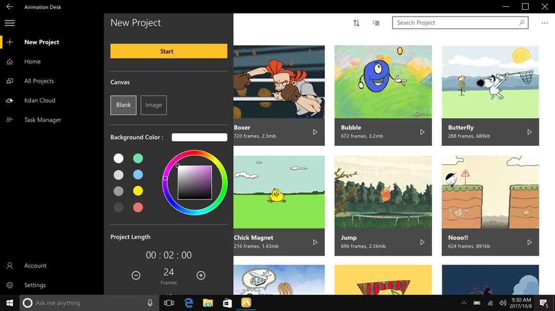Image resolution: width=555 pixels, height=311 pixels.
Task: Choose the light blue color swatch
Action: [138, 174]
